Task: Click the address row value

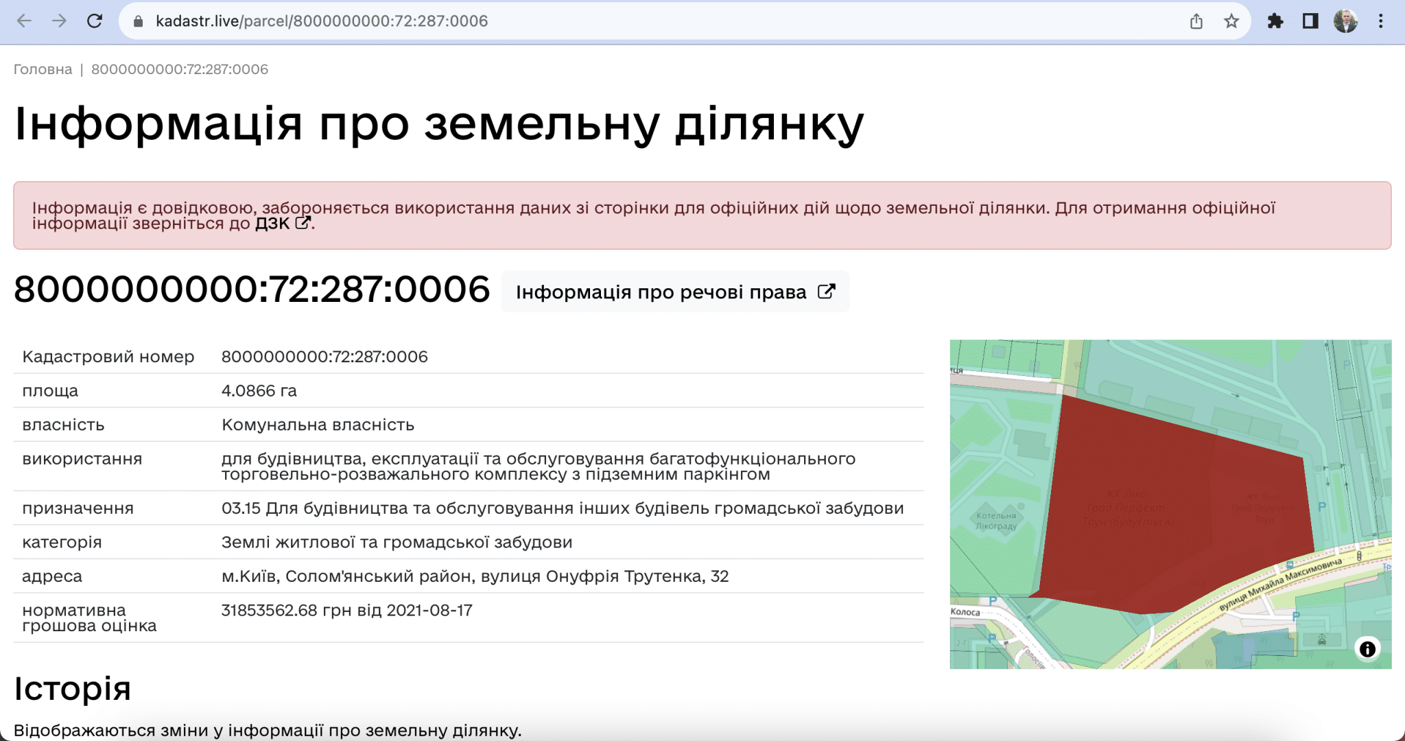Action: 475,576
